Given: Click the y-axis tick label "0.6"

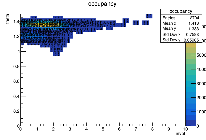Looking at the screenshot, I should click(16, 81).
